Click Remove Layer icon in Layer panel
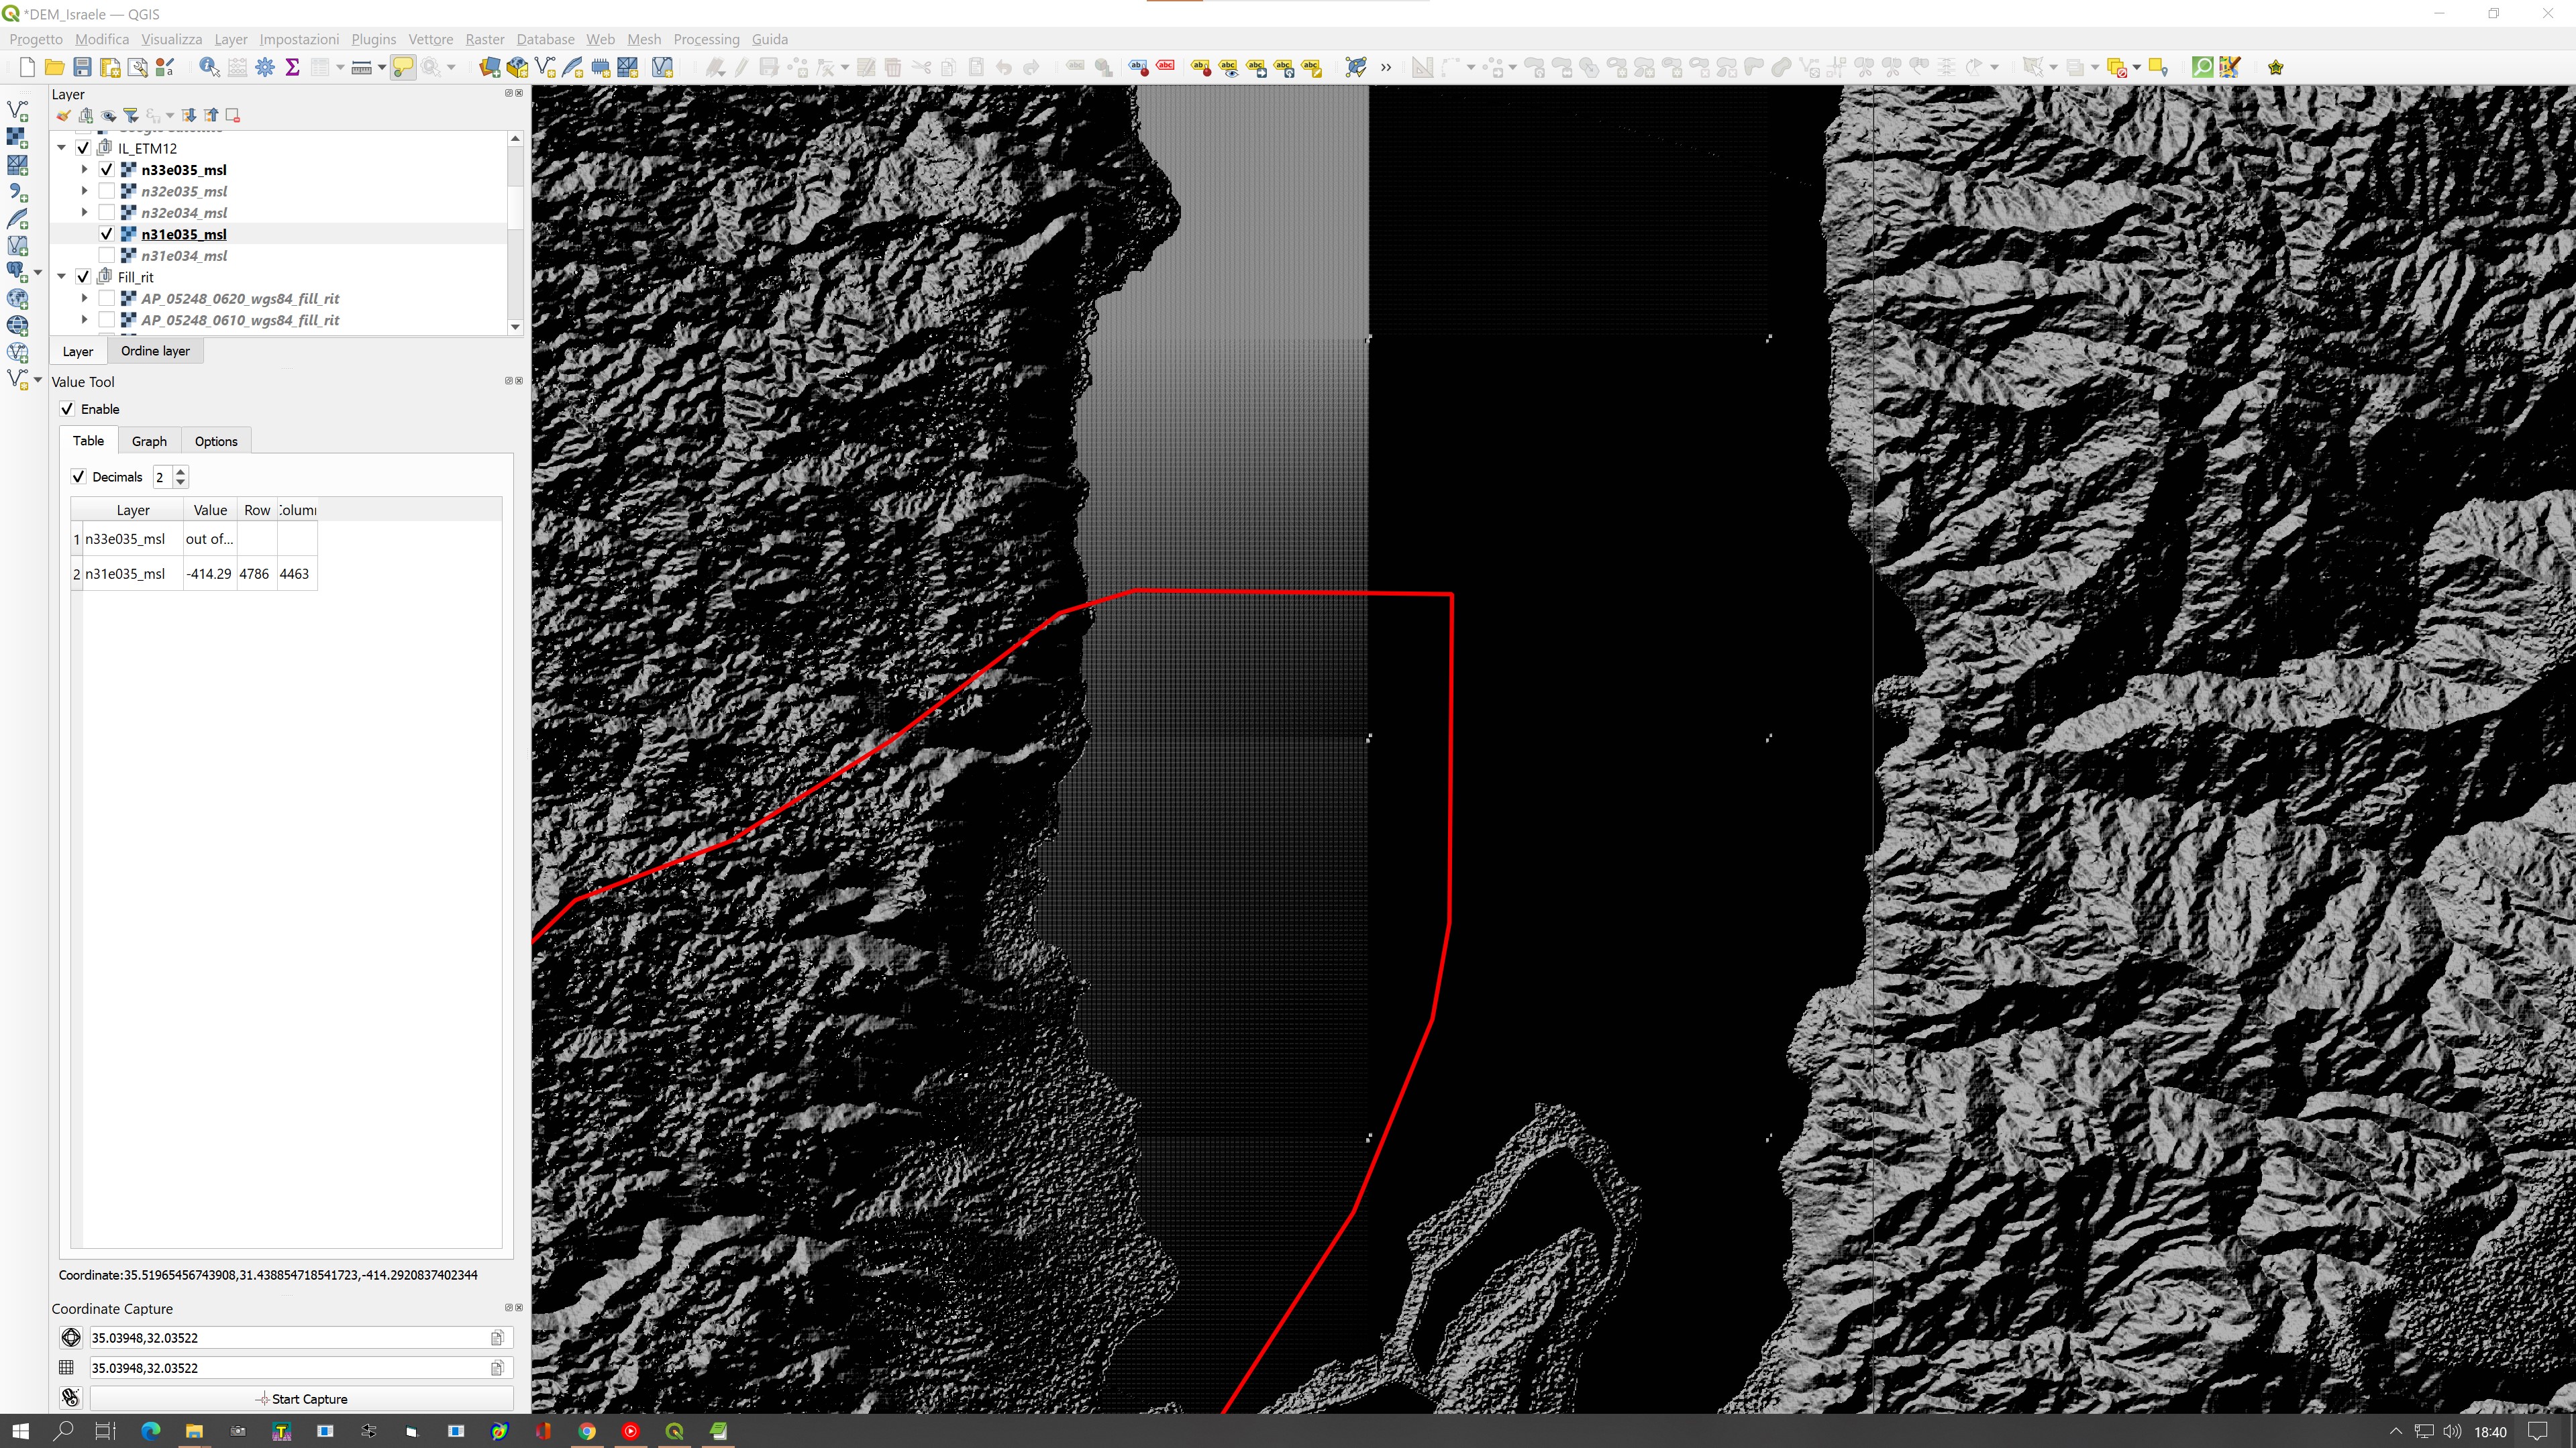Viewport: 2576px width, 1448px height. [x=233, y=115]
